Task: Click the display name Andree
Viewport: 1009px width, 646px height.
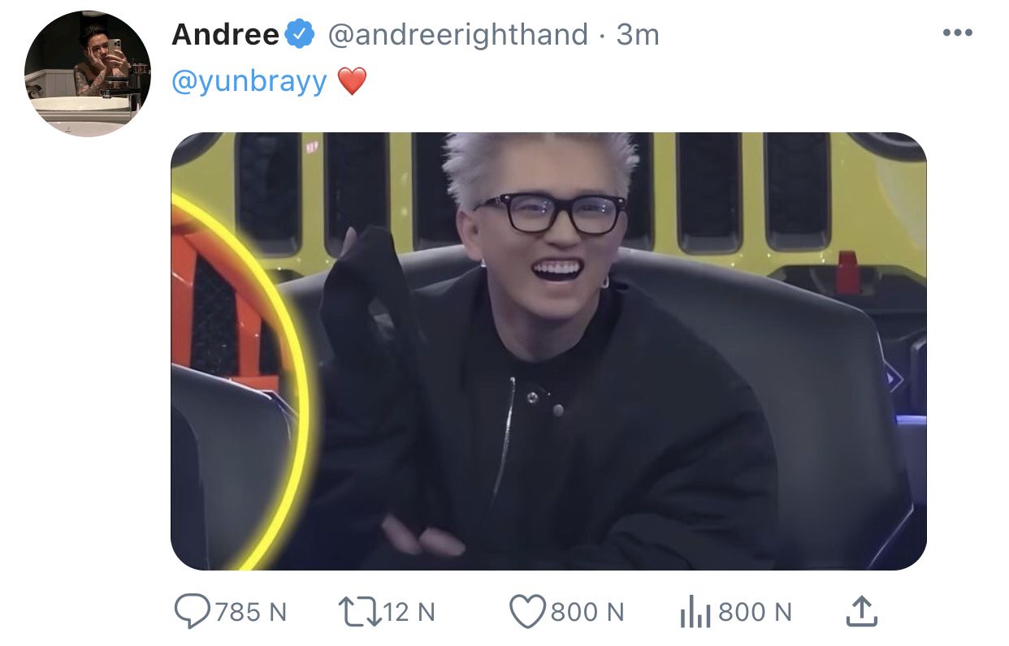Action: pyautogui.click(x=226, y=34)
